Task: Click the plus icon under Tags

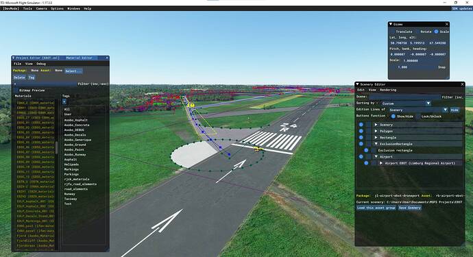Action: point(64,101)
